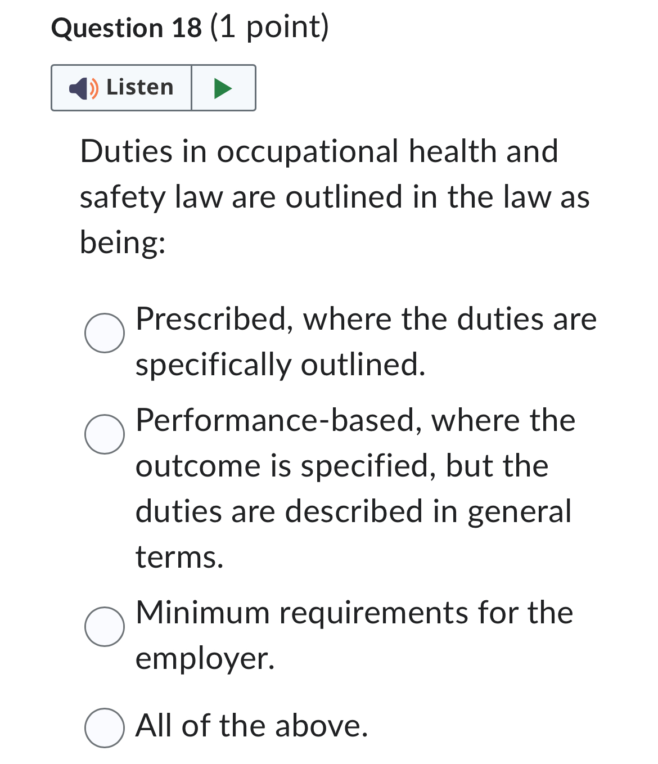Select the 'Prescribed' answer radio button
658x764 pixels.
coord(105,333)
